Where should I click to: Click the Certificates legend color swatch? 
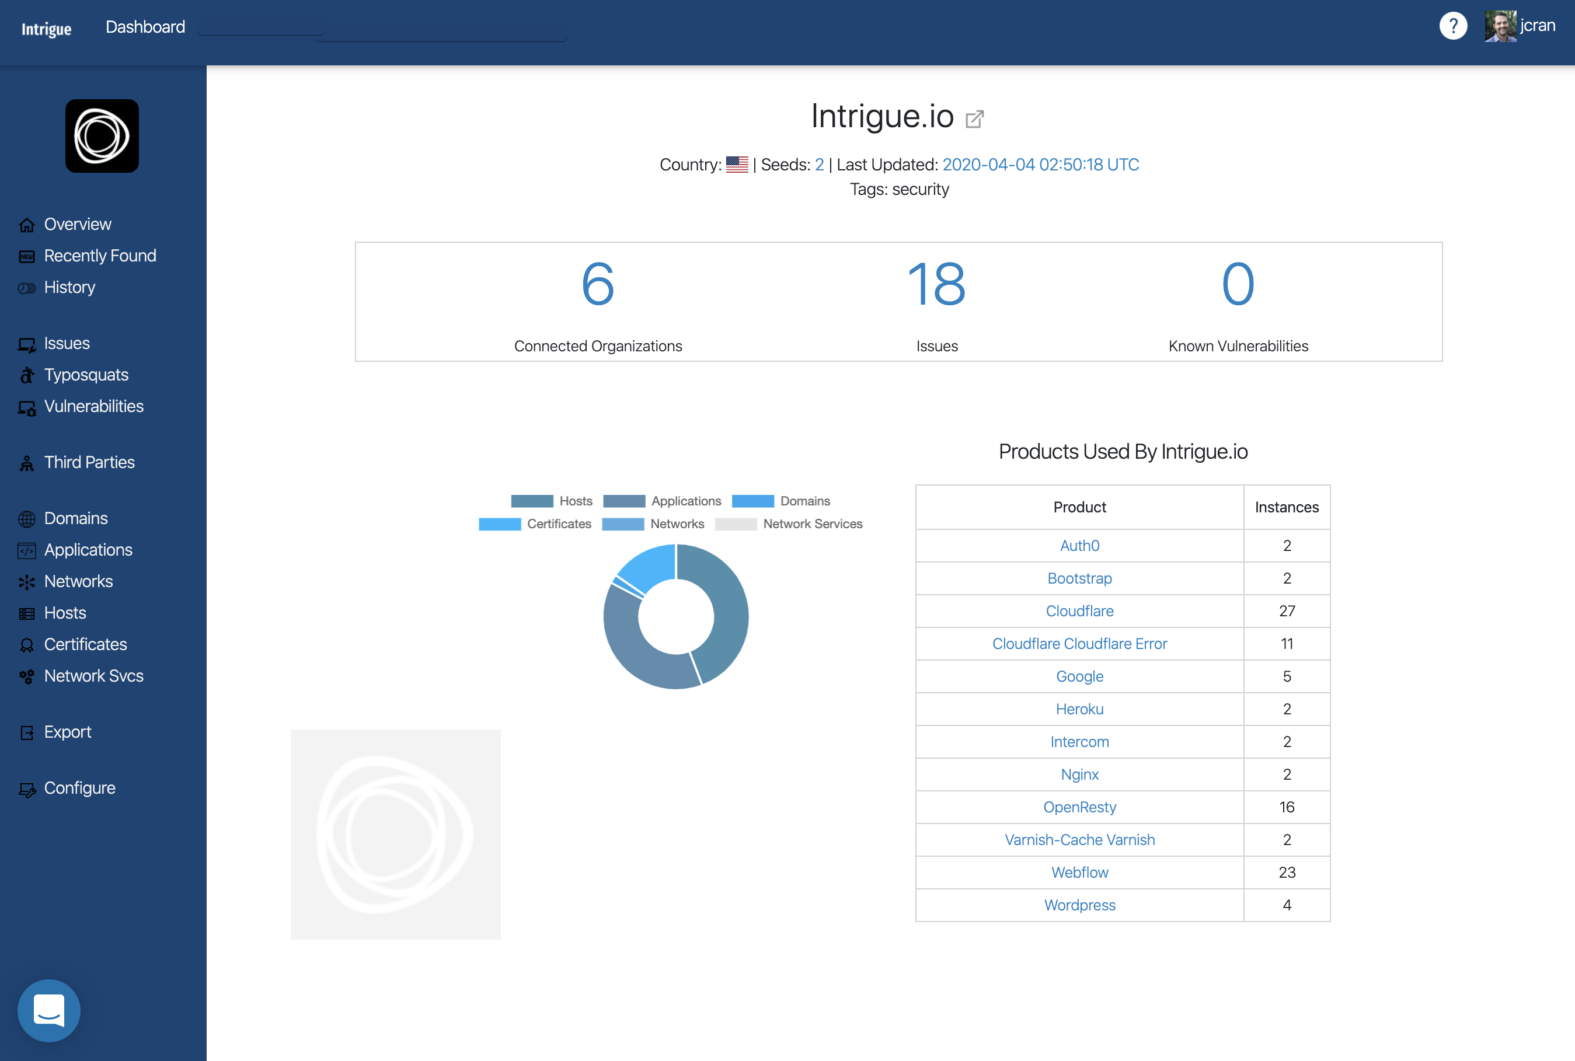[x=500, y=523]
